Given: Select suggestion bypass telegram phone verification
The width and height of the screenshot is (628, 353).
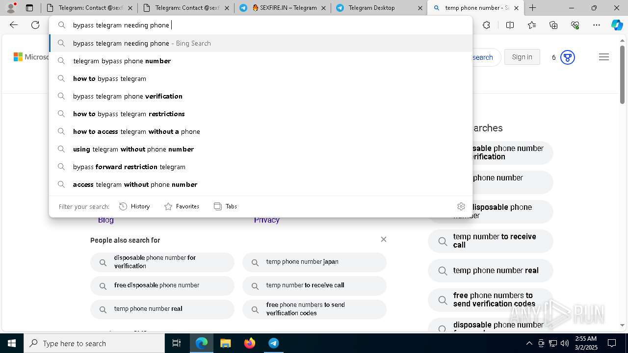Looking at the screenshot, I should tap(261, 96).
